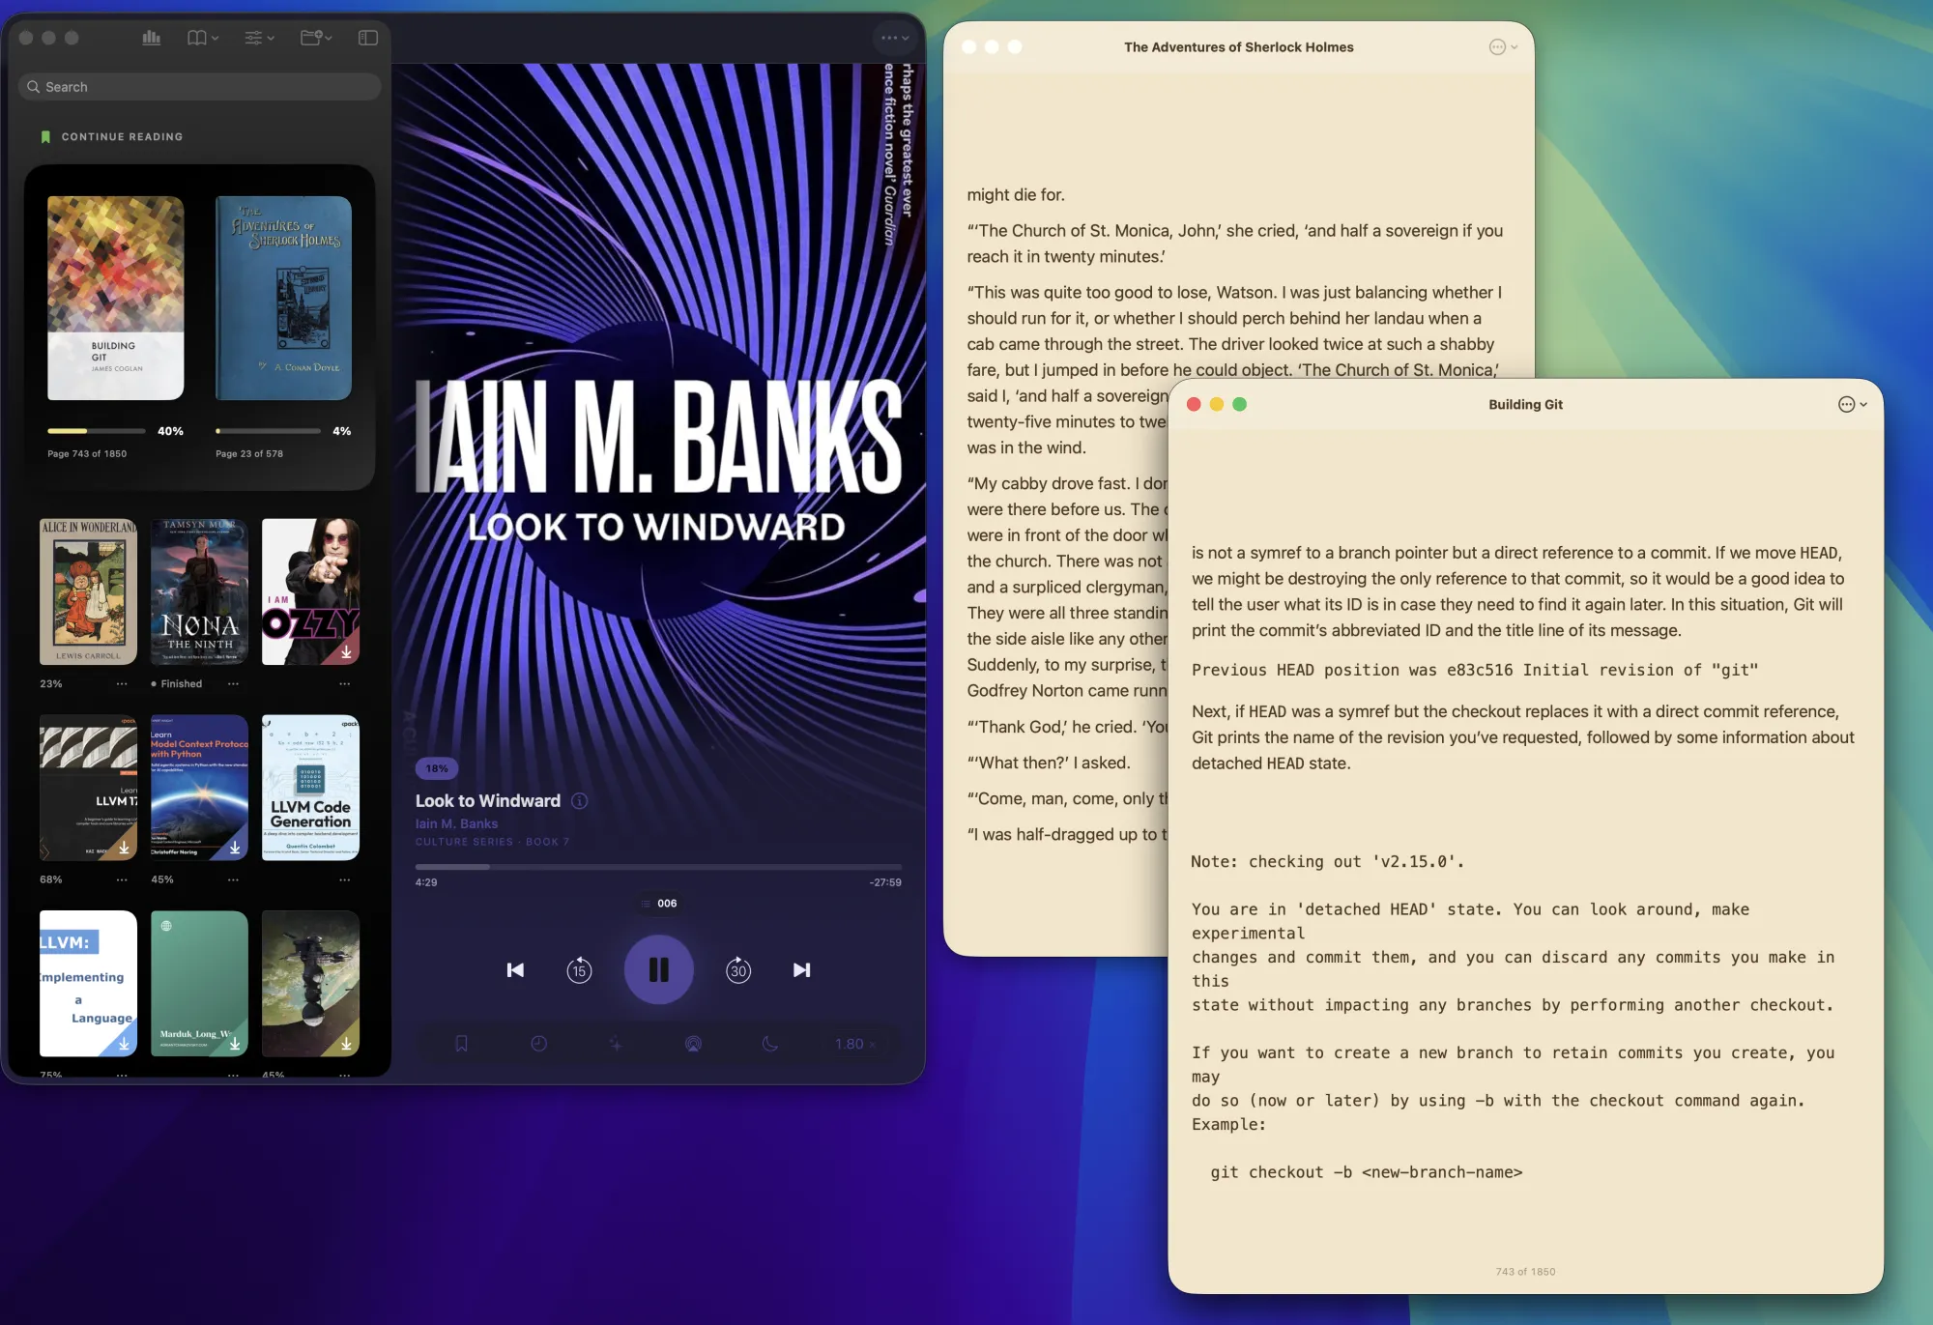Screen dimensions: 1933x1325
Task: Click the 4:29 elapsed time label
Action: point(426,882)
